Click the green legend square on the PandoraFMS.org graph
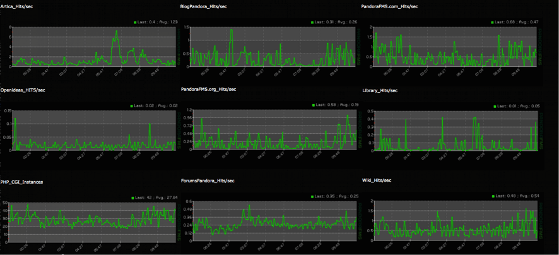This screenshot has height=255, width=559. click(x=314, y=105)
